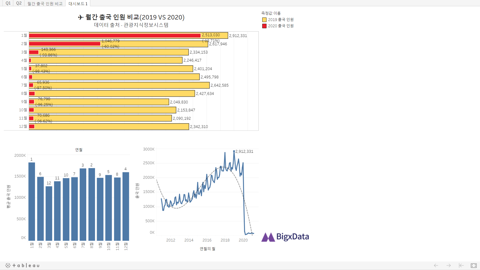The width and height of the screenshot is (480, 270).
Task: Click the 65,936 label for 7월
Action: click(43, 82)
